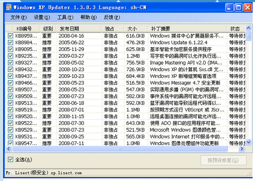This screenshot has width=255, height=181.
Task: Open the 文件(F) menu
Action: coord(18,17)
